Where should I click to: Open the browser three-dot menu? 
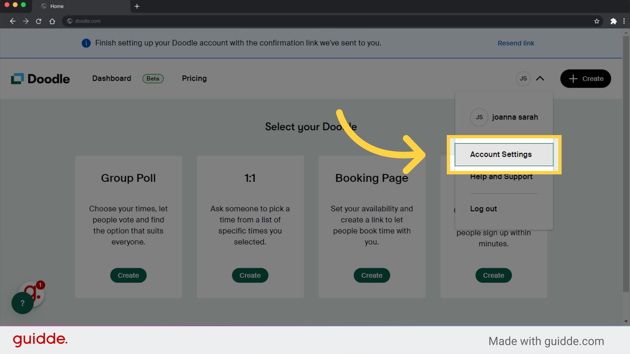click(624, 21)
